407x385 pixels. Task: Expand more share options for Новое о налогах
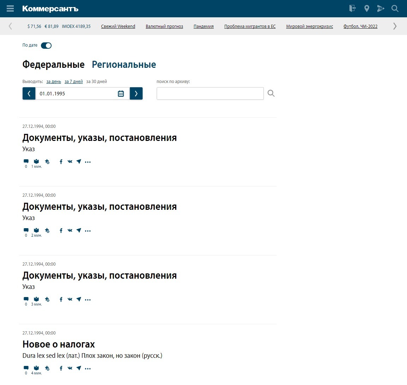click(88, 368)
